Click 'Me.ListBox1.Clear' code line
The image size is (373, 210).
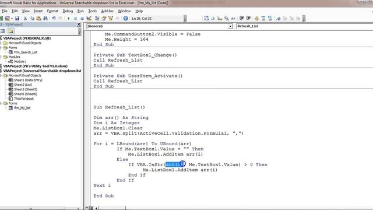tap(118, 128)
